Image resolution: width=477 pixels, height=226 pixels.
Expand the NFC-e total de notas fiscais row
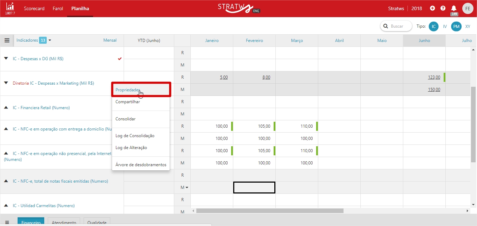6,181
